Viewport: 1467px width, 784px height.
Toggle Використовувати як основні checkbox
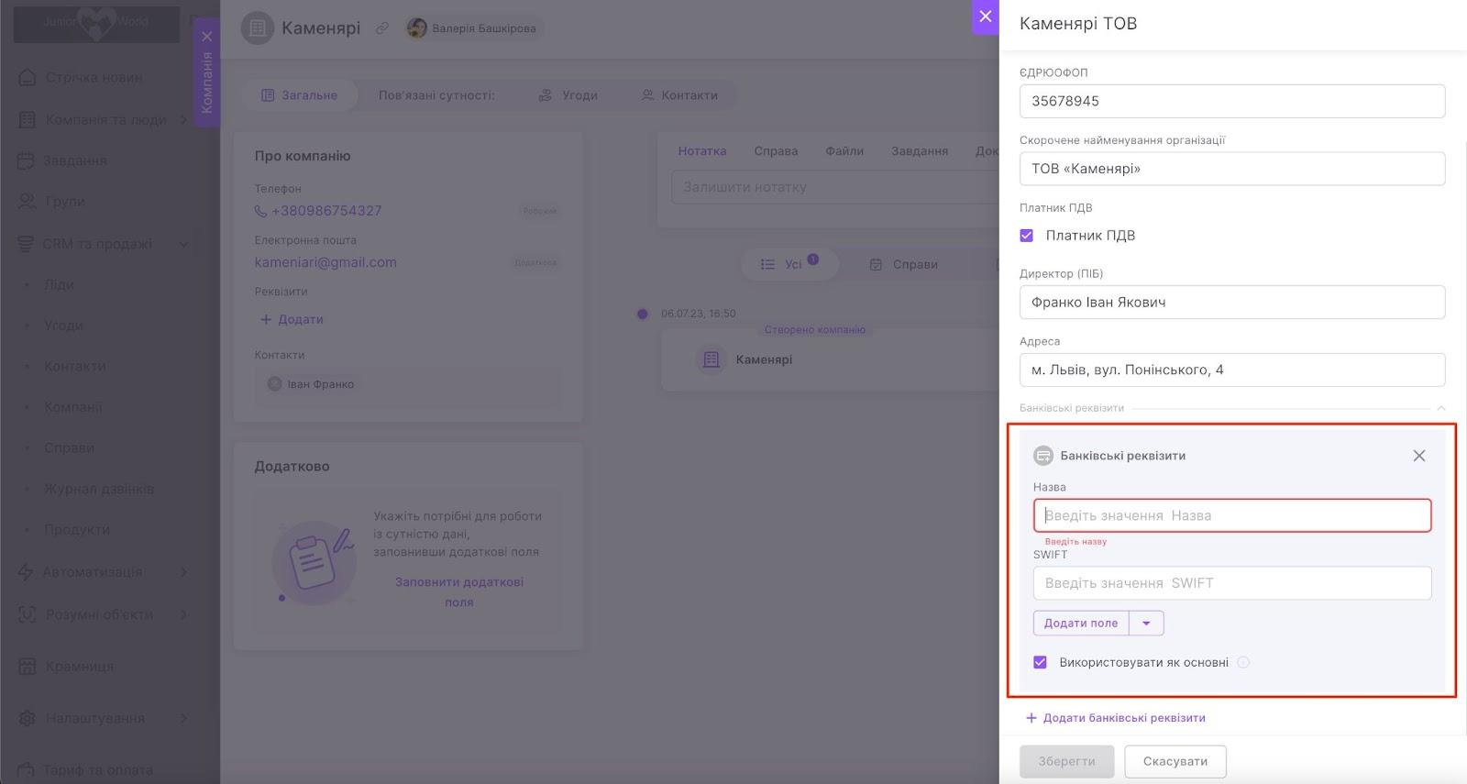(1040, 662)
